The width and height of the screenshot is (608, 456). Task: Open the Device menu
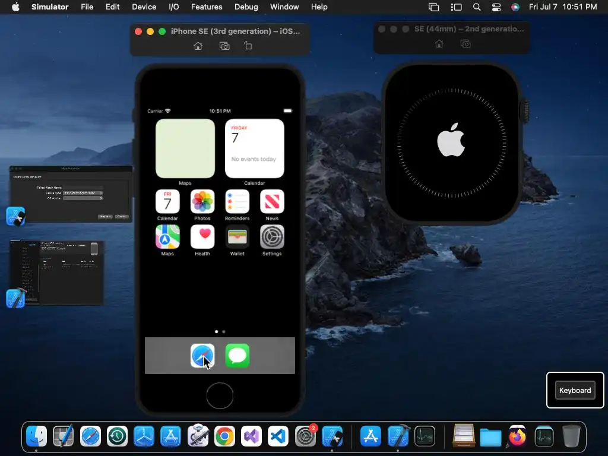click(144, 7)
